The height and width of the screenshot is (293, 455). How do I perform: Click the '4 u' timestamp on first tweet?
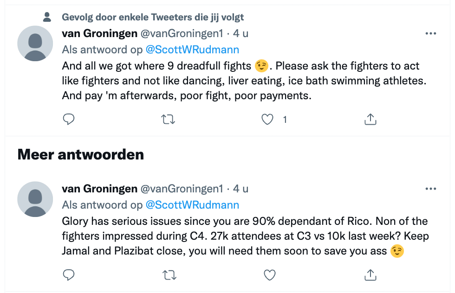point(240,33)
